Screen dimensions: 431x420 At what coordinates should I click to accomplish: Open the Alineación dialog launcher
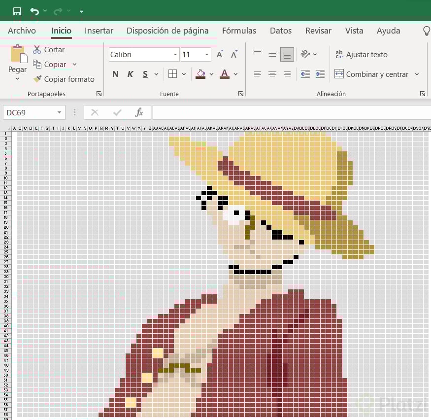(x=423, y=94)
